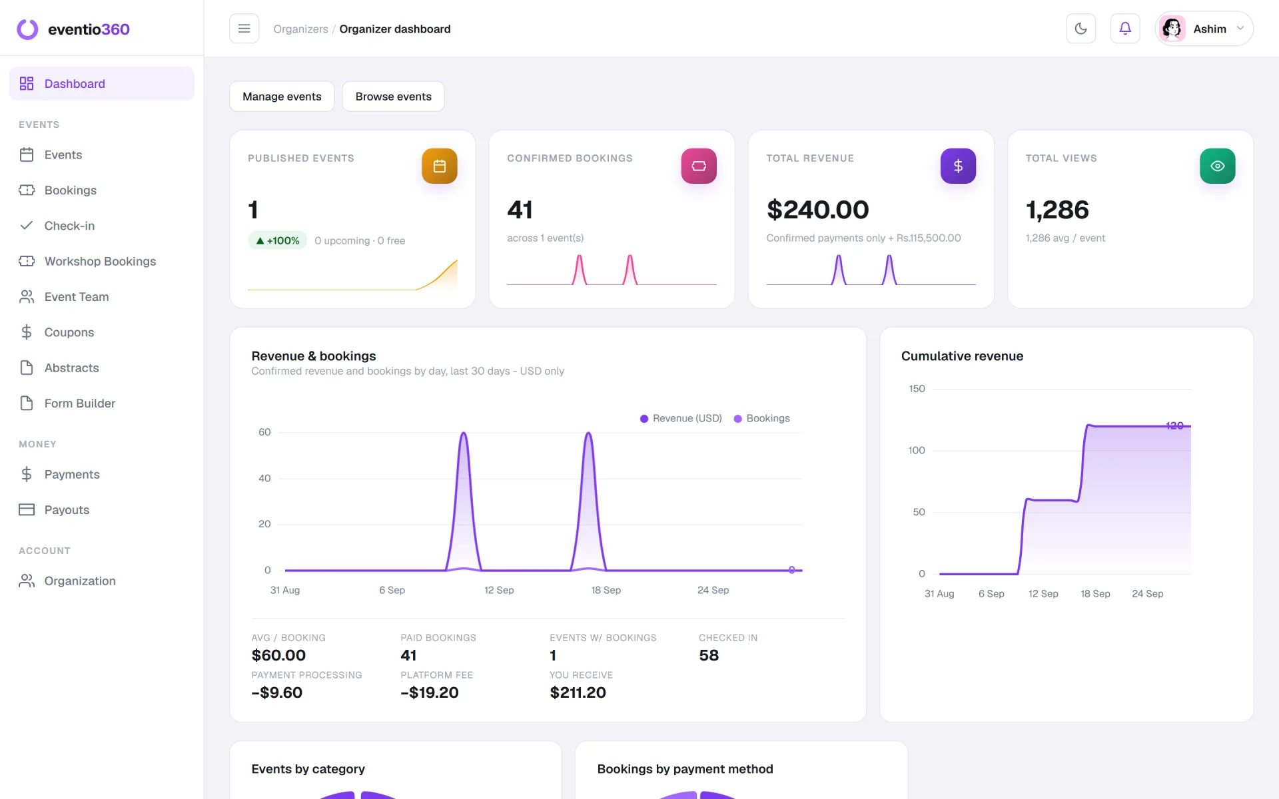
Task: Click the Dashboard grid icon in the sidebar
Action: point(27,83)
